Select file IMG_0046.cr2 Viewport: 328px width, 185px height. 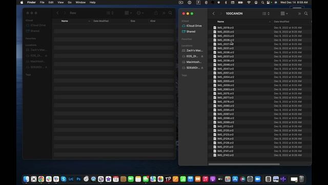225,65
